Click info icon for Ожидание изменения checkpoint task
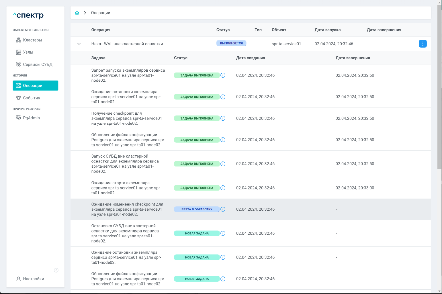This screenshot has height=294, width=442. [x=223, y=209]
